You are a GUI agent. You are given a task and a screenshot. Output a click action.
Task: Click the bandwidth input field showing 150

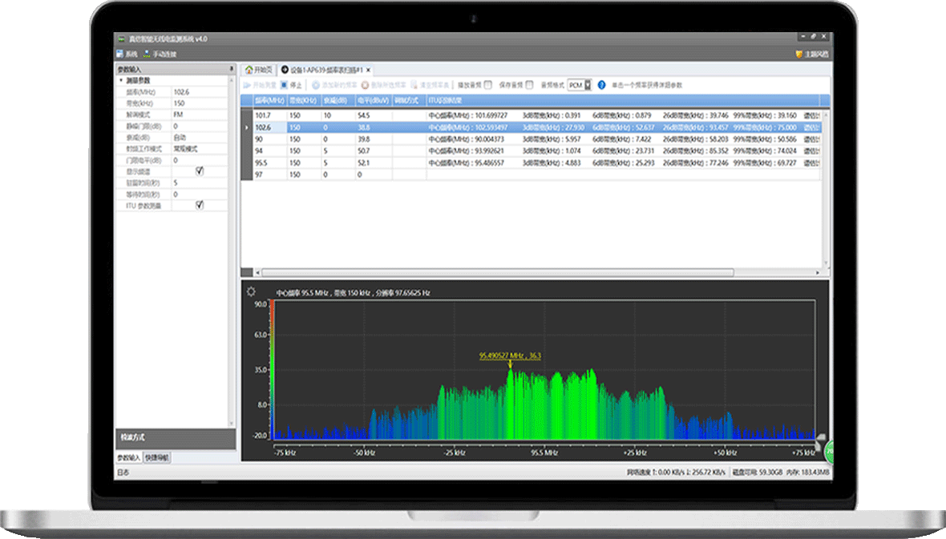(200, 103)
